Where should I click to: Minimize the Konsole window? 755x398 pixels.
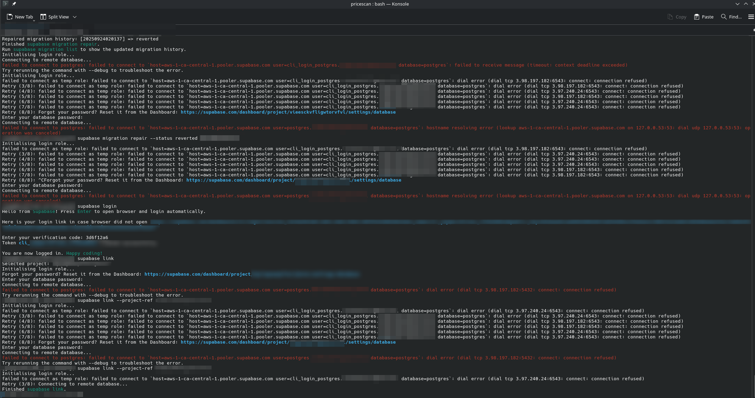click(737, 4)
